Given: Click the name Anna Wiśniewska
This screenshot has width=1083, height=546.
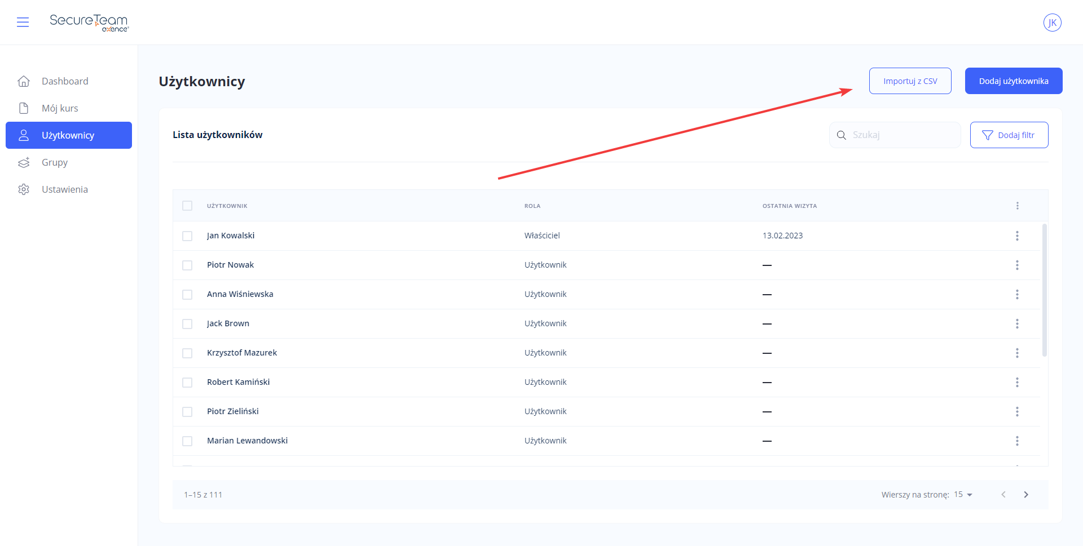Looking at the screenshot, I should click(x=240, y=294).
